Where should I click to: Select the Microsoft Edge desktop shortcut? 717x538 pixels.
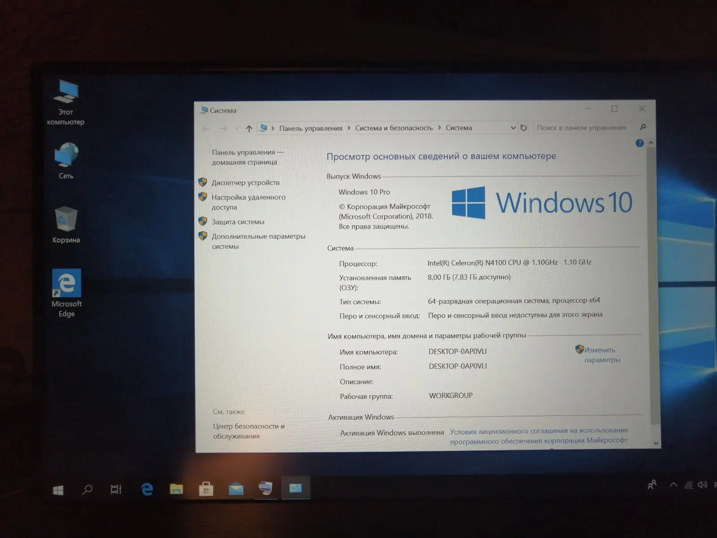[x=66, y=293]
